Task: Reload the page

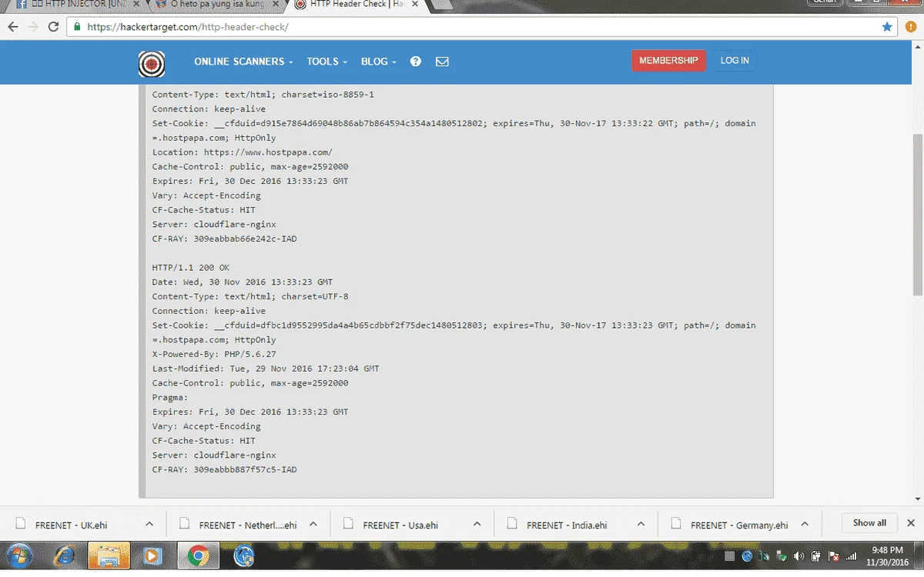Action: point(53,26)
